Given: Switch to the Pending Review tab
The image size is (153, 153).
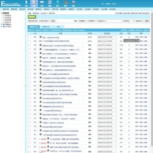Looking at the screenshot, I should click(x=46, y=27).
